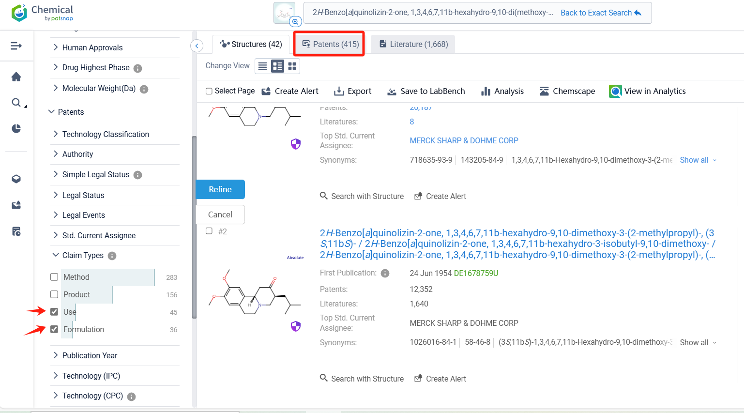Viewport: 744px width, 413px height.
Task: Click the filter panel vertical scrollbar
Action: (x=194, y=228)
